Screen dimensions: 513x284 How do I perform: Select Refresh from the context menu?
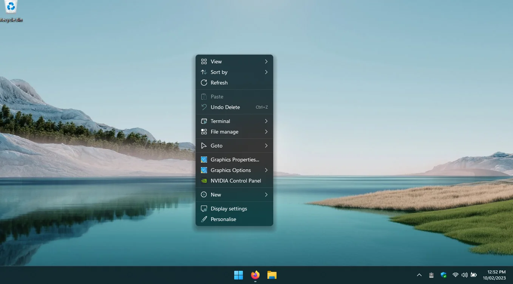[x=234, y=83]
